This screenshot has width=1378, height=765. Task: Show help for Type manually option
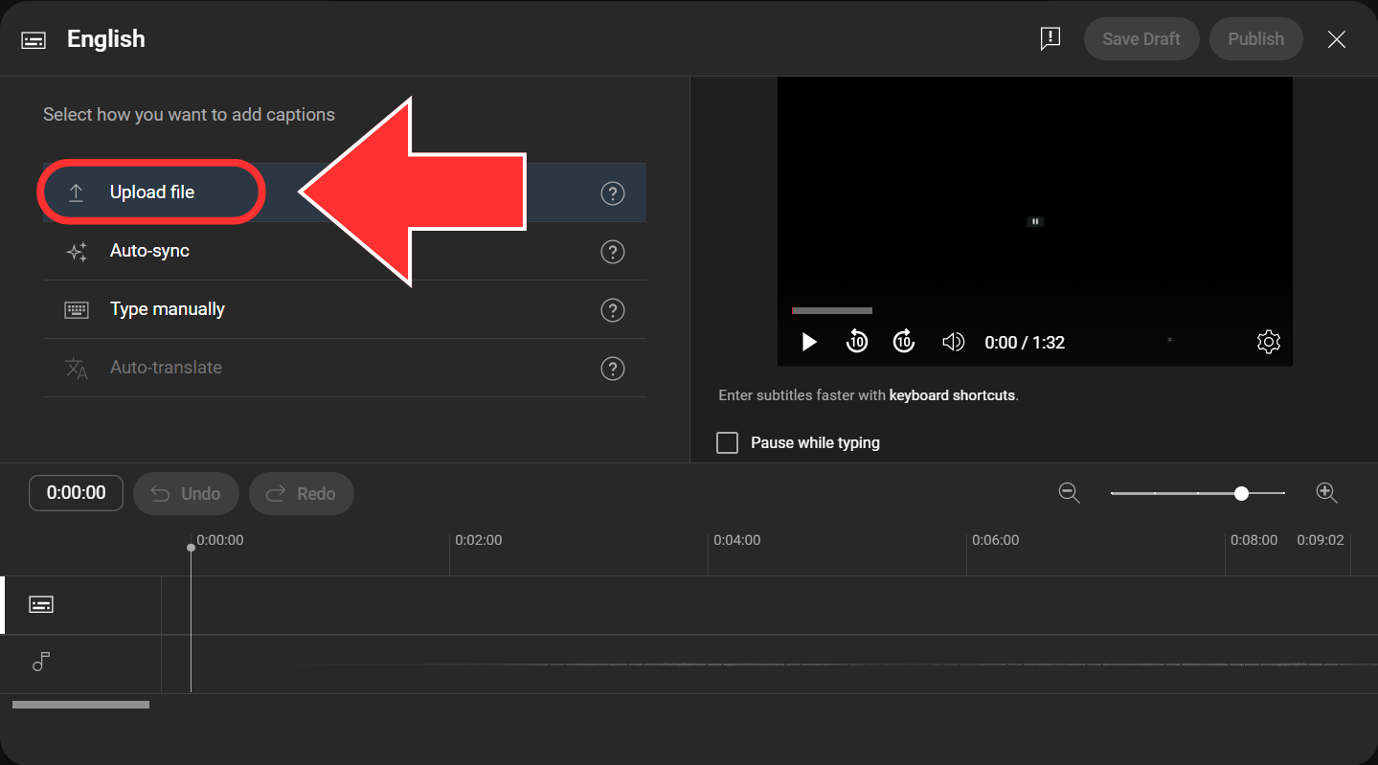click(612, 310)
